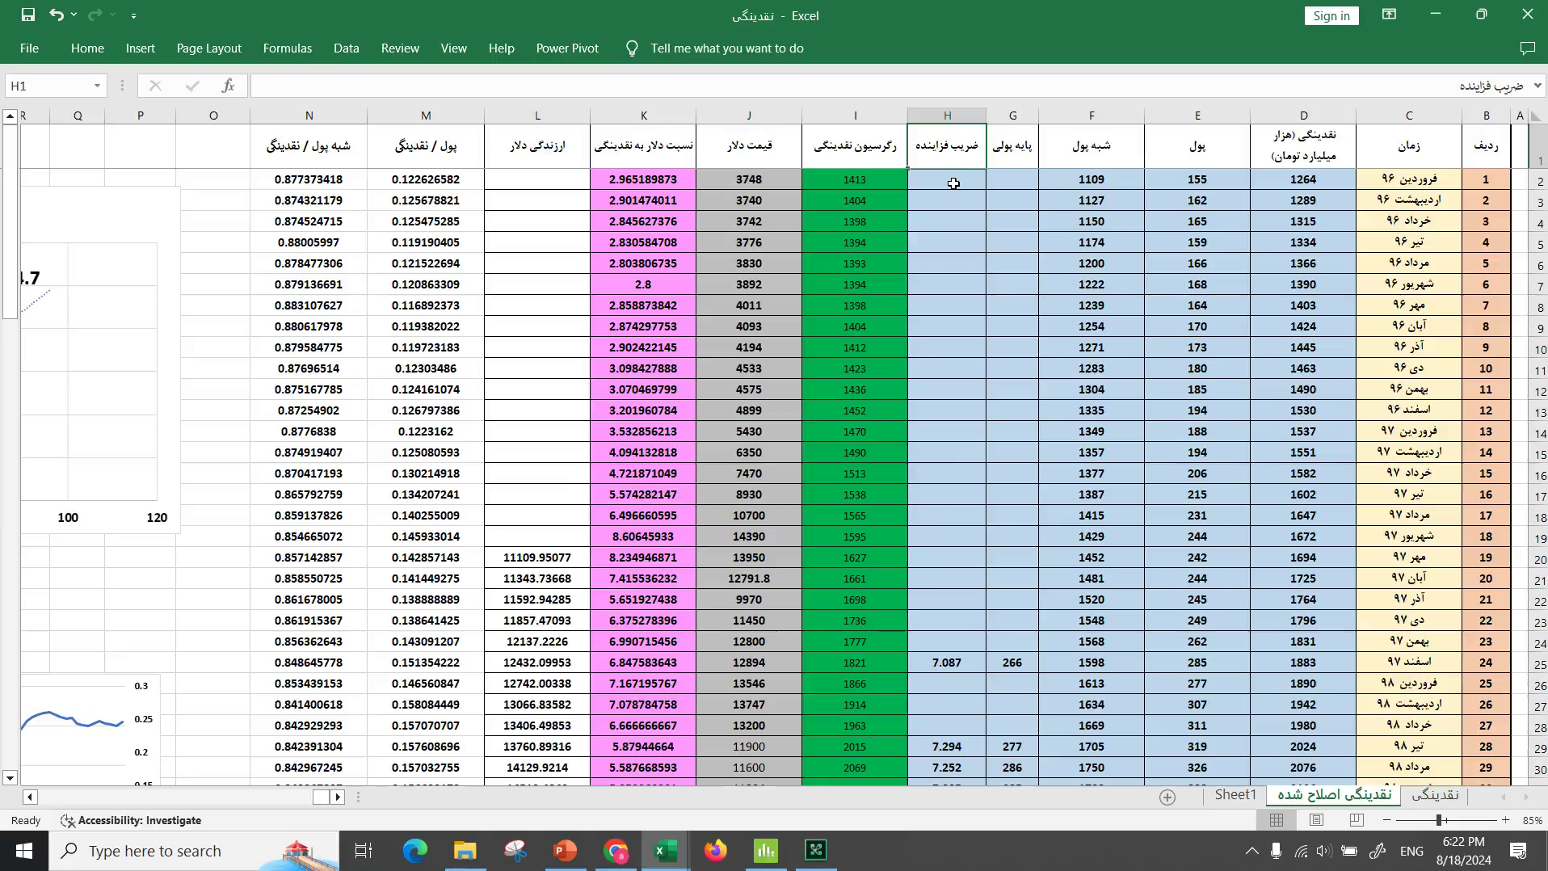Click zoom in plus button
Viewport: 1548px width, 871px height.
point(1506,820)
